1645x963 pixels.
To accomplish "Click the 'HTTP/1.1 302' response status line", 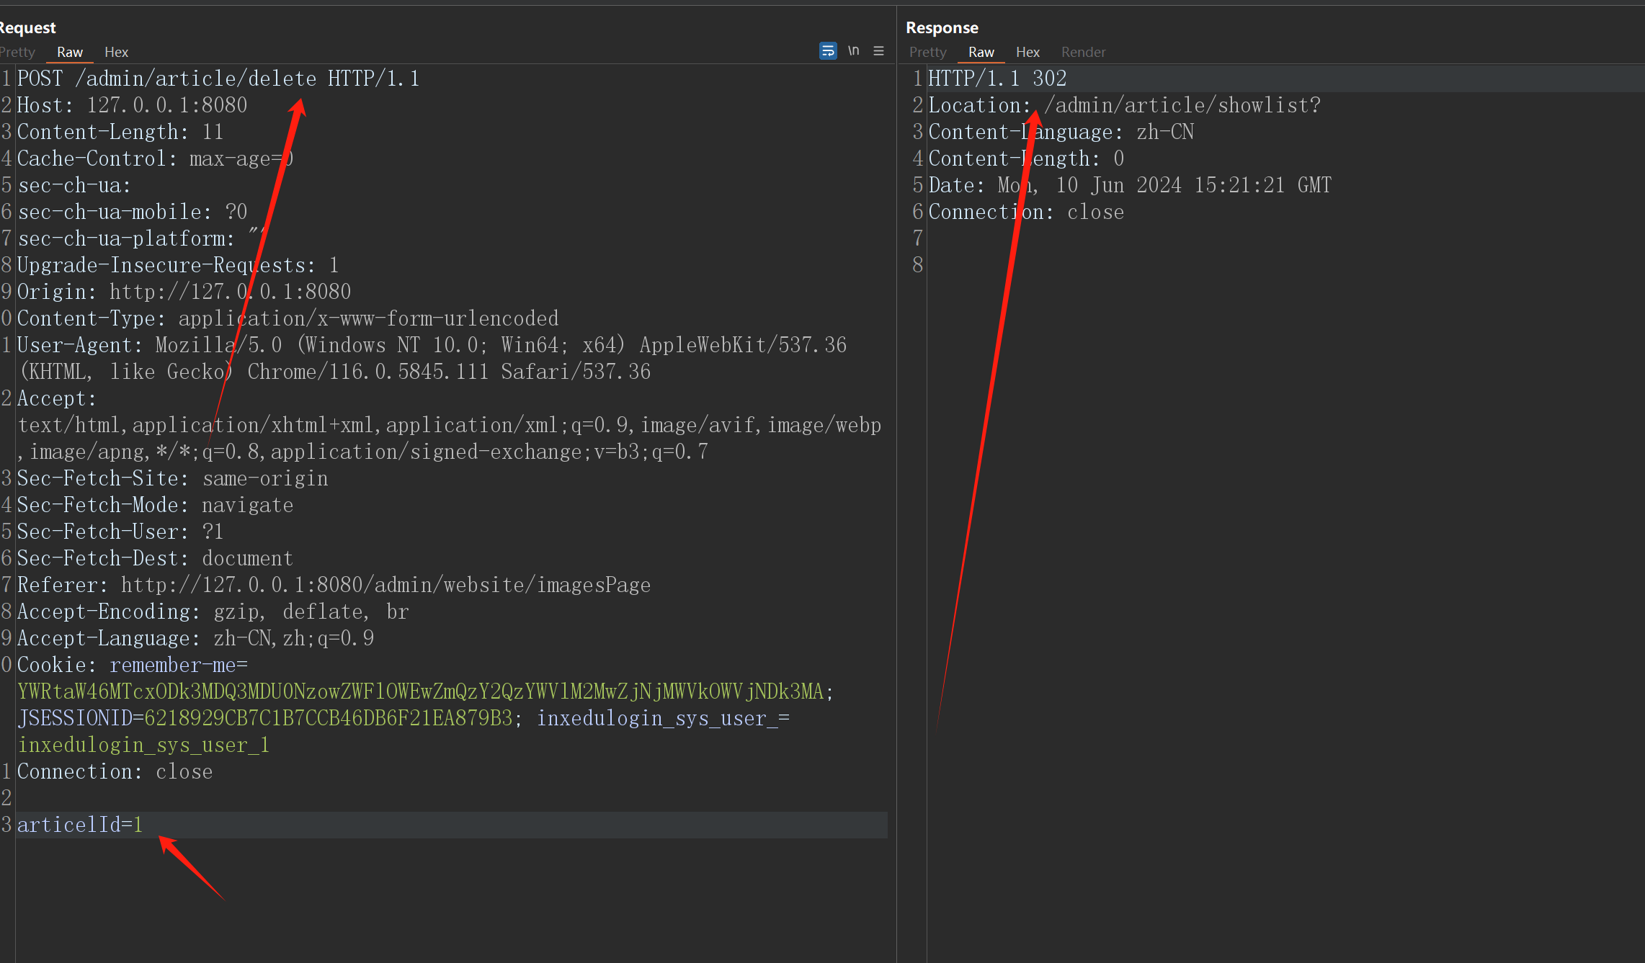I will tap(997, 79).
